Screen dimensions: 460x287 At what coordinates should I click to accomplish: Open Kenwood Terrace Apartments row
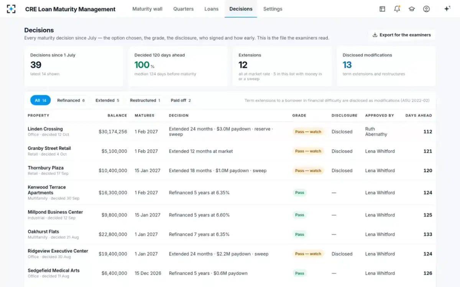230,193
